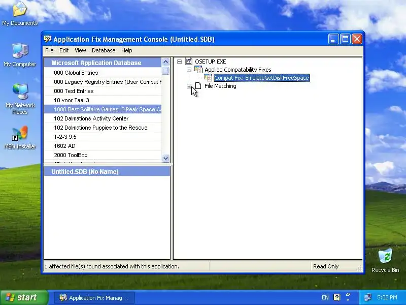
Task: Select OSETUP.EXE tree label
Action: coord(211,62)
